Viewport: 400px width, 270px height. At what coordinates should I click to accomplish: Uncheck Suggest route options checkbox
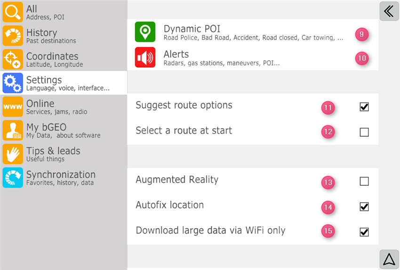coord(364,107)
